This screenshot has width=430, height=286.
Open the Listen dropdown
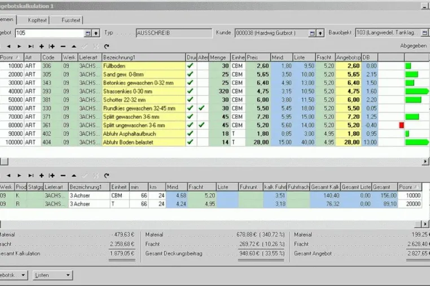click(x=52, y=275)
